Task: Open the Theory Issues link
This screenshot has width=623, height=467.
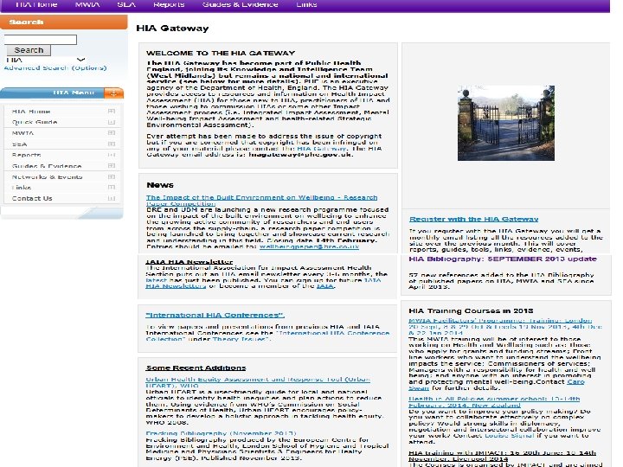Action: 241,339
